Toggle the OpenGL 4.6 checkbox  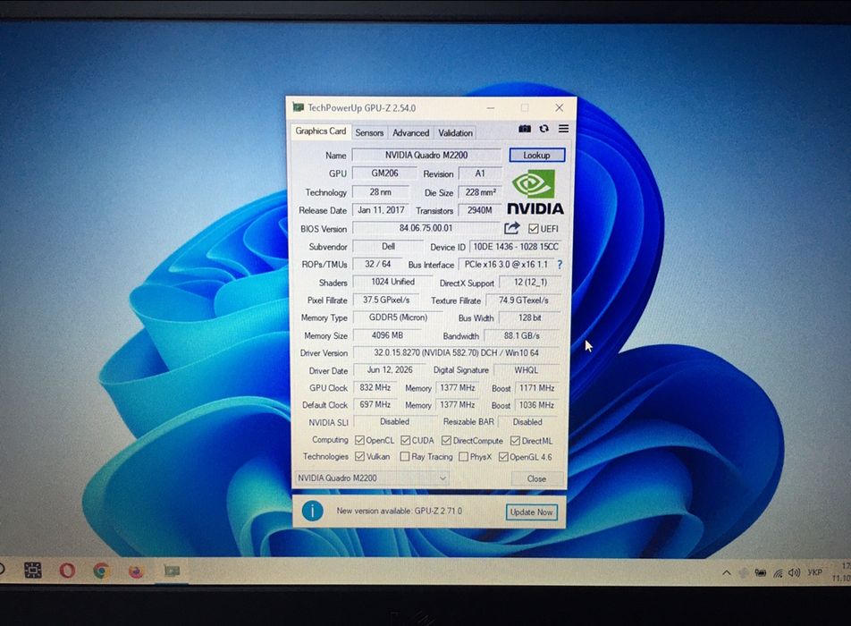[503, 457]
